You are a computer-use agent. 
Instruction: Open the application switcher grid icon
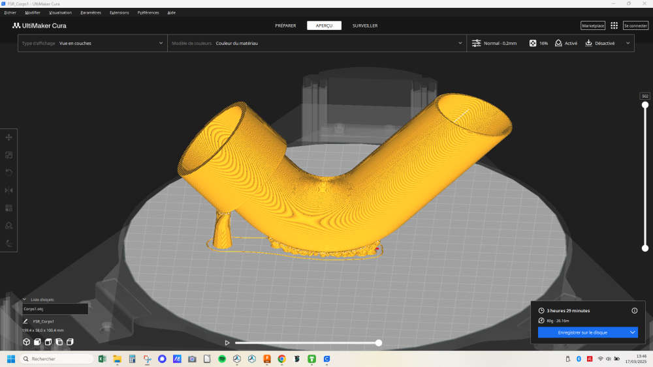click(614, 25)
